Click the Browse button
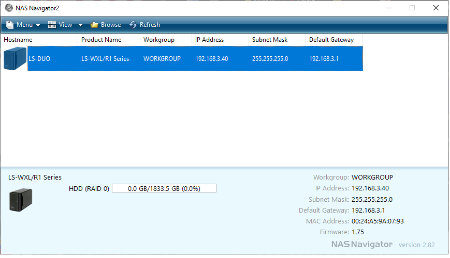This screenshot has height=258, width=450. [106, 25]
